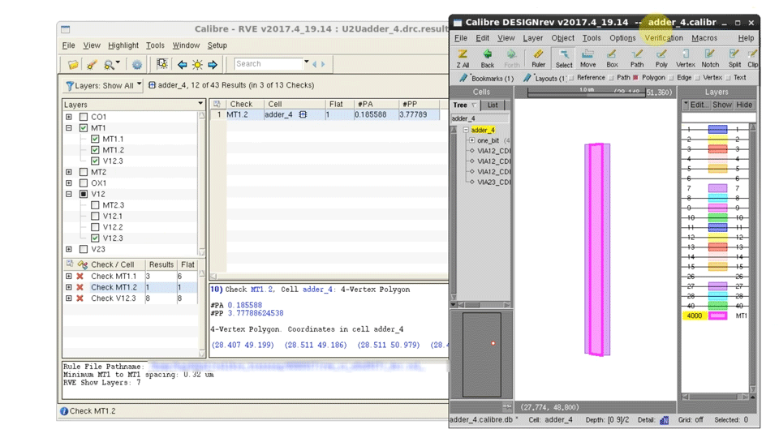Expand Check MT1.1 results row
Viewport: 779px width, 438px height.
(68, 276)
